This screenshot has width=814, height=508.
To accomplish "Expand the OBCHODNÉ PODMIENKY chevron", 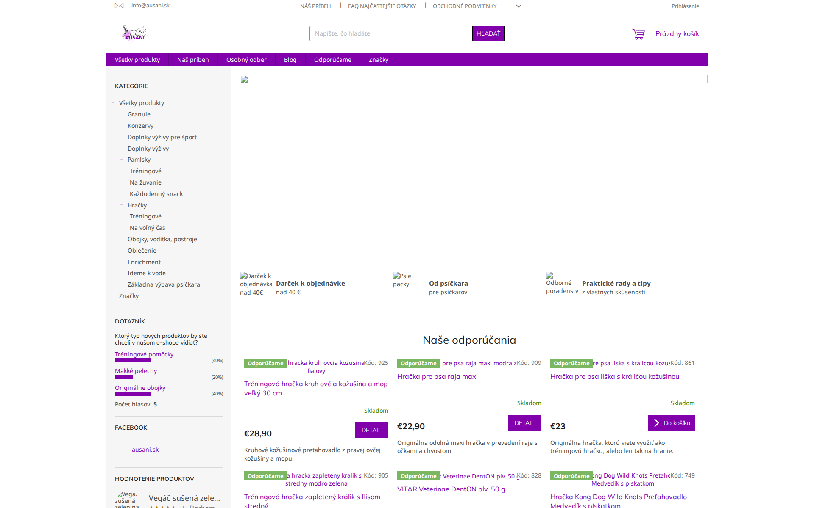I will [518, 6].
